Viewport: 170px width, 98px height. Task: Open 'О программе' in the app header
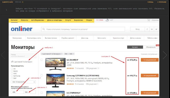[x=162, y=2]
